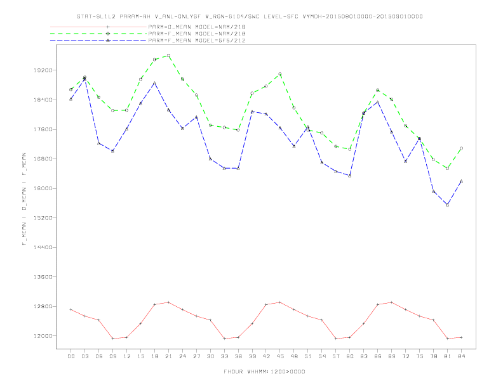Click x-axis forecast hour label 33

click(224, 356)
